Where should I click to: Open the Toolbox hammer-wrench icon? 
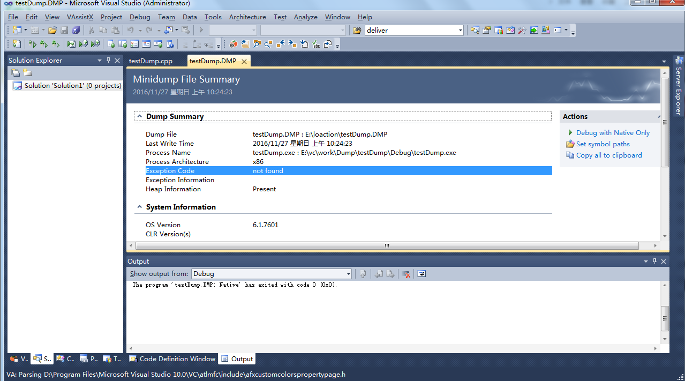pyautogui.click(x=522, y=31)
